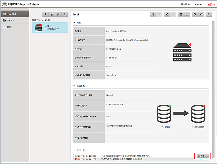217x164 pixels.
Task: Select インスタンス in the sidebar
Action: click(15, 14)
